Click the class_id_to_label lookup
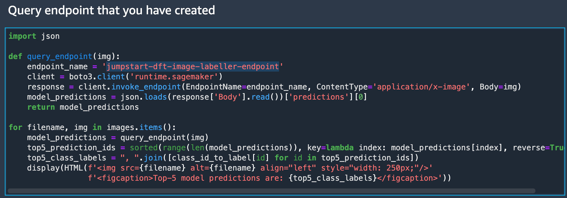567x198 pixels. click(x=212, y=158)
